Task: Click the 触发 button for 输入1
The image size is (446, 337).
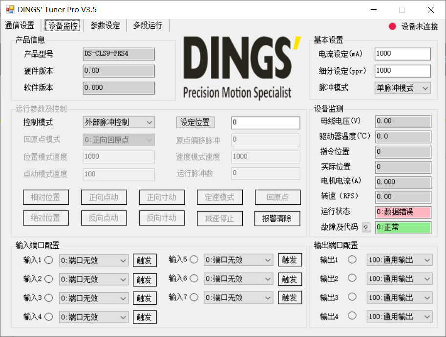Action: pos(145,260)
